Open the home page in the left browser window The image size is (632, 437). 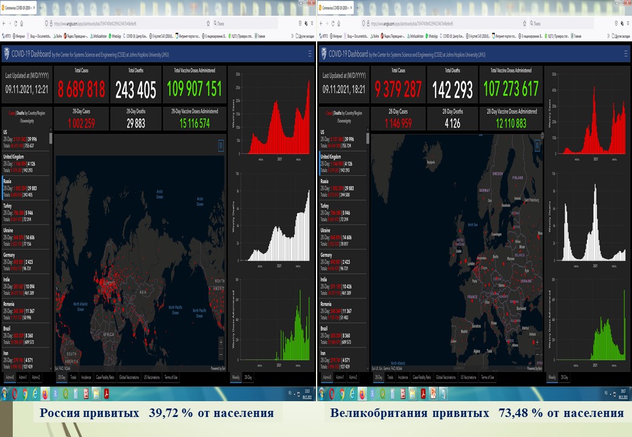(x=22, y=23)
